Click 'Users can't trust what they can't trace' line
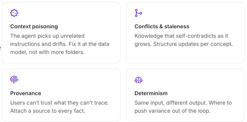Screen dimensions: 247x122 pos(60,103)
